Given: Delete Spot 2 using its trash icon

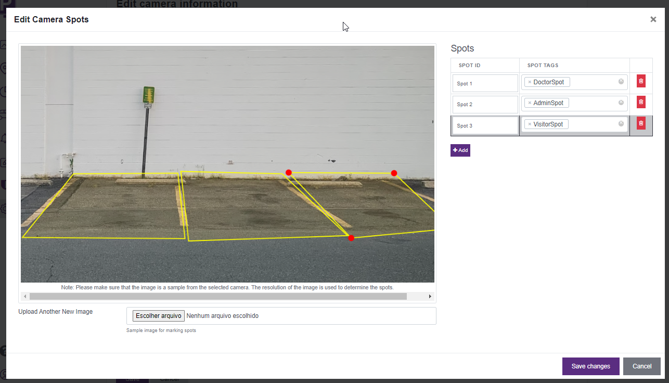Looking at the screenshot, I should click(641, 102).
